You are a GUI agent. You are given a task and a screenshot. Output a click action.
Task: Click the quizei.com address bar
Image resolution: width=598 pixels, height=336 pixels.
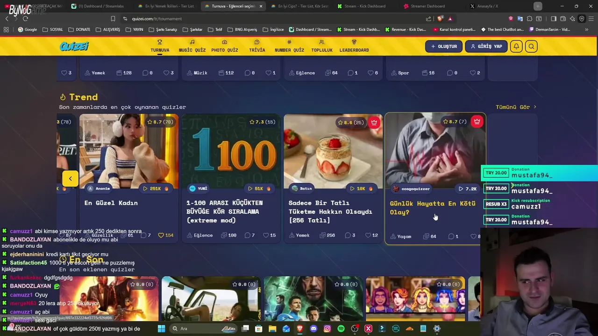(x=271, y=19)
